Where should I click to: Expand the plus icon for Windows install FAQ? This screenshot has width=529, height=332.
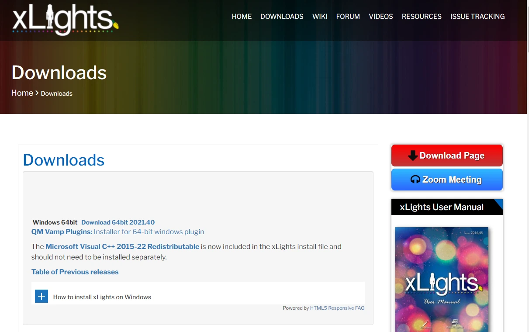pos(41,297)
